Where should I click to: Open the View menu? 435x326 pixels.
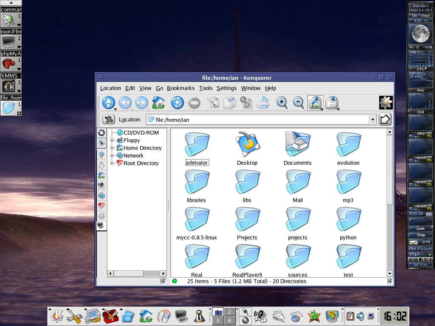pyautogui.click(x=145, y=88)
